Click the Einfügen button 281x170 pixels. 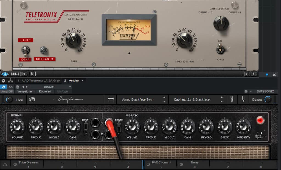tap(63, 92)
